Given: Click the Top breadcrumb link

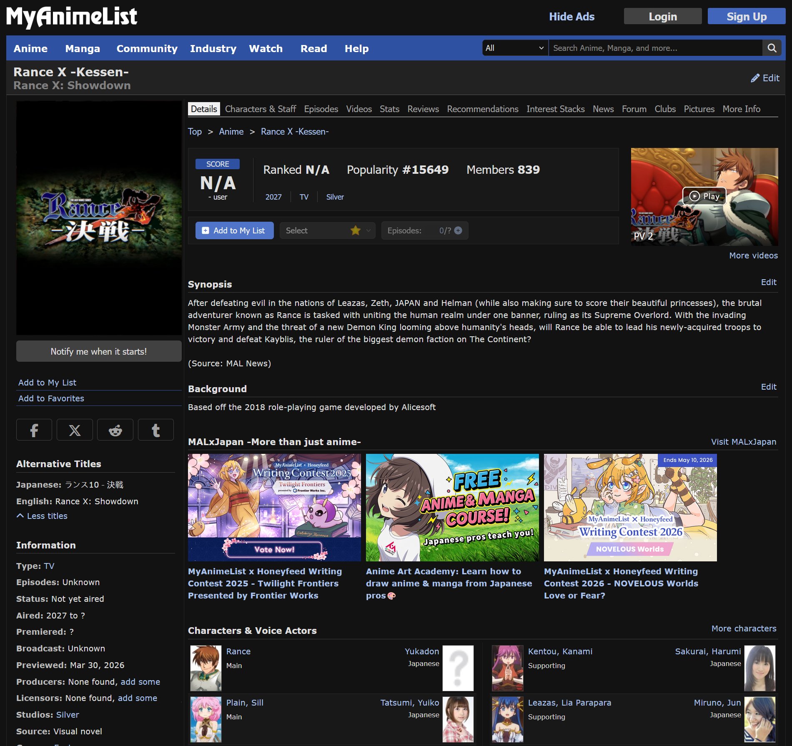Looking at the screenshot, I should pos(195,132).
